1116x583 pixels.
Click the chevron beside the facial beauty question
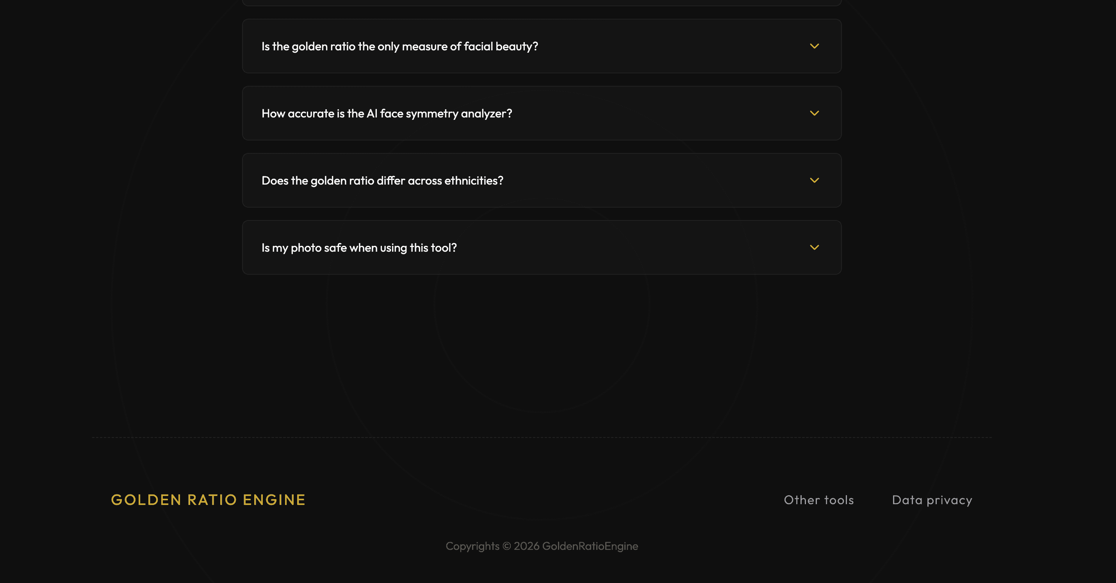(x=814, y=46)
